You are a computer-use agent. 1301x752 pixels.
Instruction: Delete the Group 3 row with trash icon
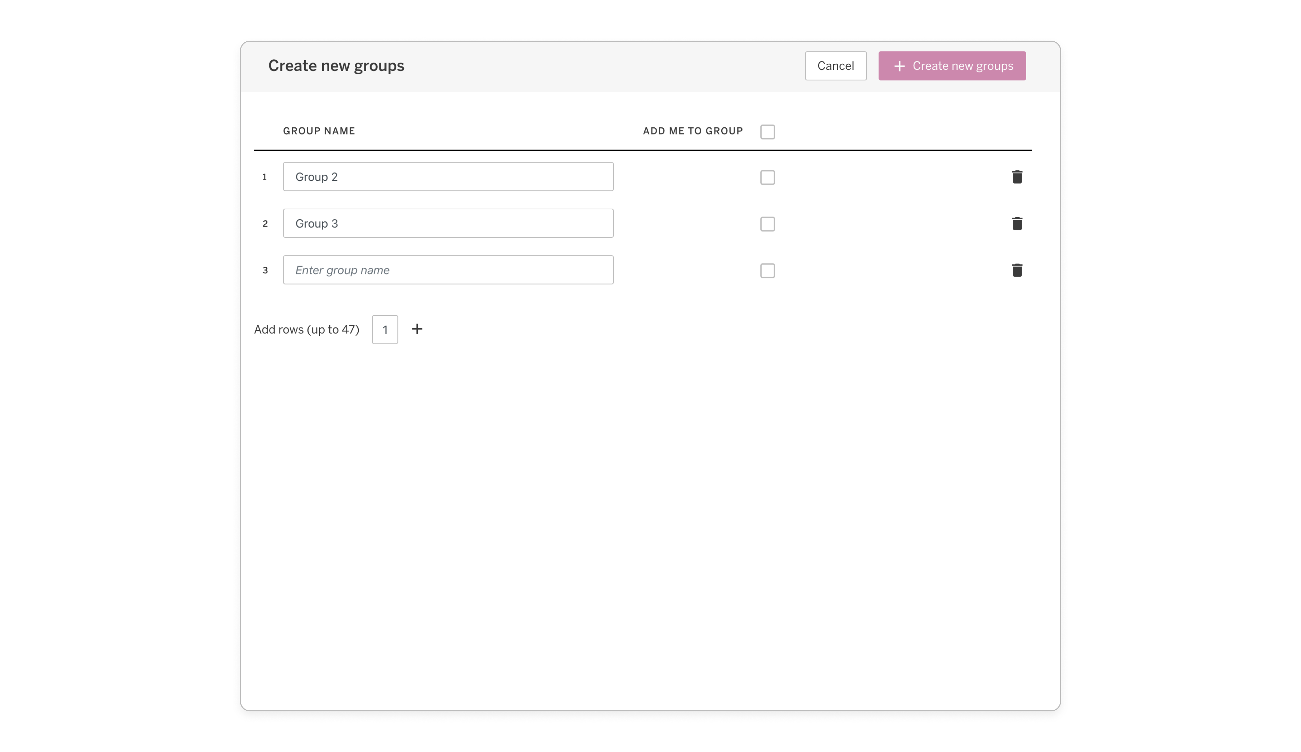tap(1017, 224)
